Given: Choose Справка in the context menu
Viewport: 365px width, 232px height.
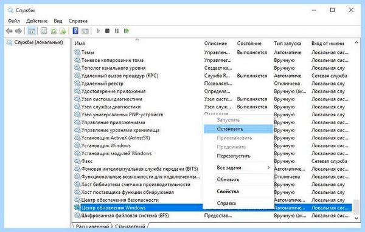Looking at the screenshot, I should (x=238, y=203).
